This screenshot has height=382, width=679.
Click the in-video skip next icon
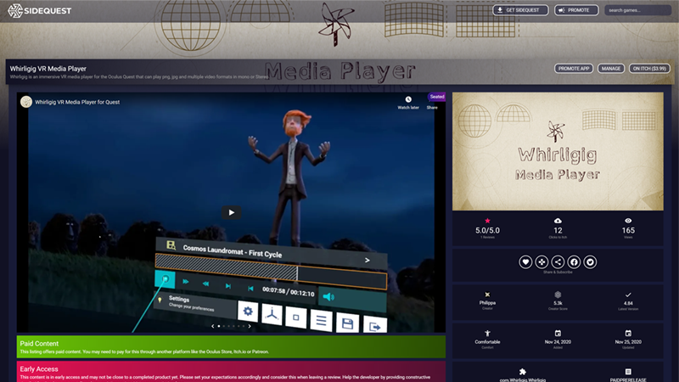click(227, 286)
